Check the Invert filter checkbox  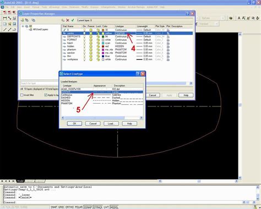[22, 95]
